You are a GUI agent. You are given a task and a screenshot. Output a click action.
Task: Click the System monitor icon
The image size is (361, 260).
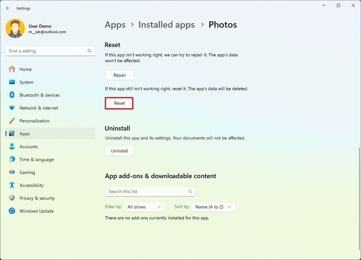tap(12, 82)
